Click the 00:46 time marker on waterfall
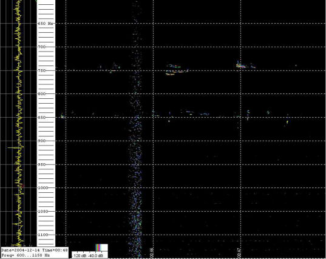The height and width of the screenshot is (259, 326). 152,252
